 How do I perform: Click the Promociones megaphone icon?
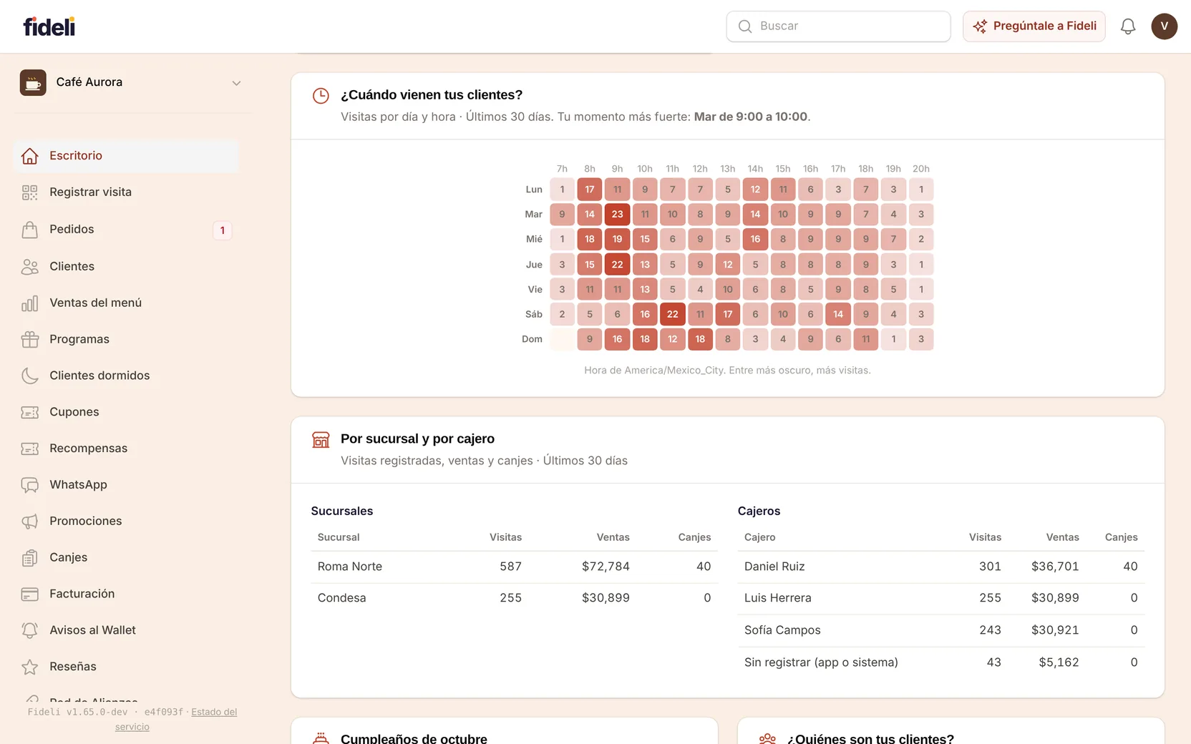tap(29, 522)
